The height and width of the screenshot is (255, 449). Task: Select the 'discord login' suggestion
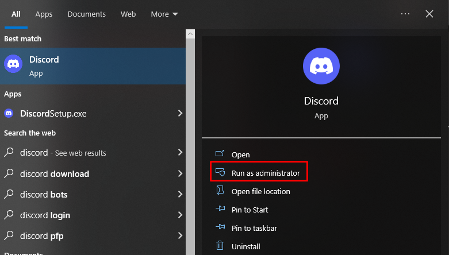93,215
